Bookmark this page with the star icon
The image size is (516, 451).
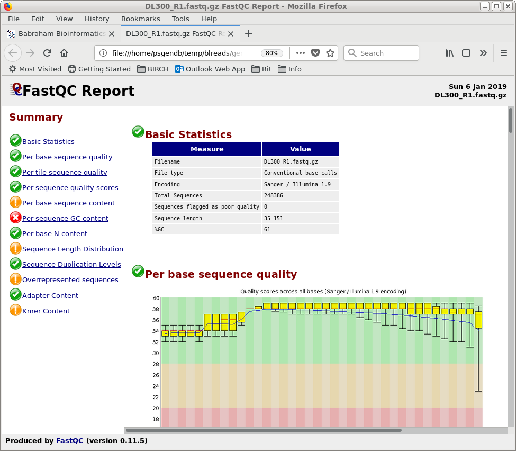point(330,53)
